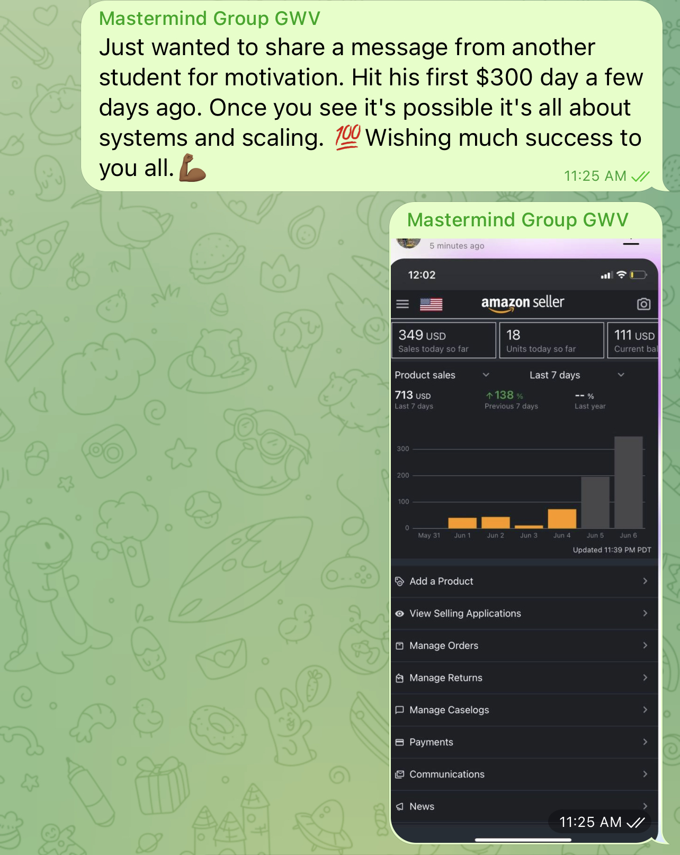The height and width of the screenshot is (855, 680).
Task: Open the hamburger menu in Amazon Seller
Action: pos(402,304)
